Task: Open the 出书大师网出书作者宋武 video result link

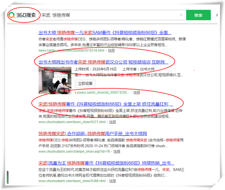Action: click(x=103, y=62)
